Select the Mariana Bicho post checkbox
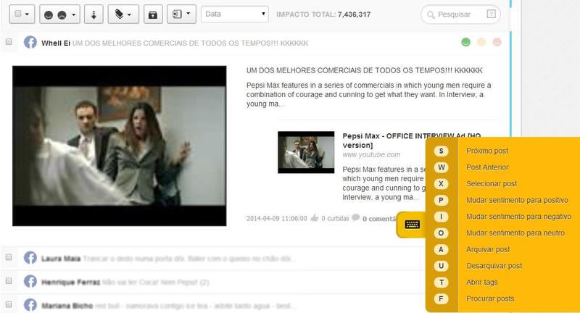Screen dimensions: 580x313 tap(9, 304)
